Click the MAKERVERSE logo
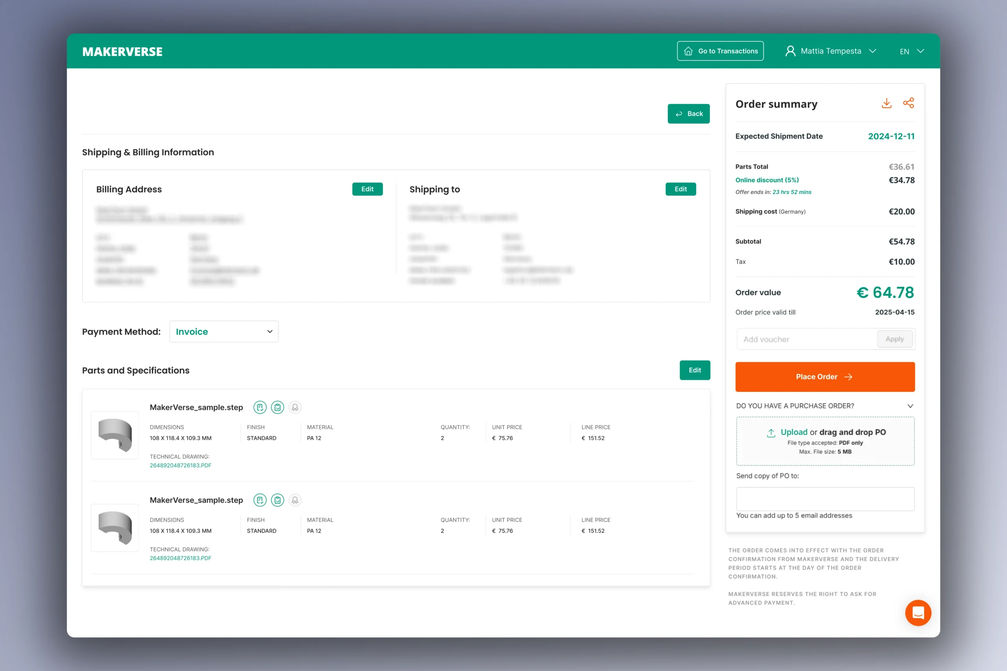The width and height of the screenshot is (1007, 671). pos(122,51)
